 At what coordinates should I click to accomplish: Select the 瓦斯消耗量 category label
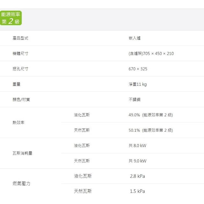pyautogui.click(x=22, y=153)
